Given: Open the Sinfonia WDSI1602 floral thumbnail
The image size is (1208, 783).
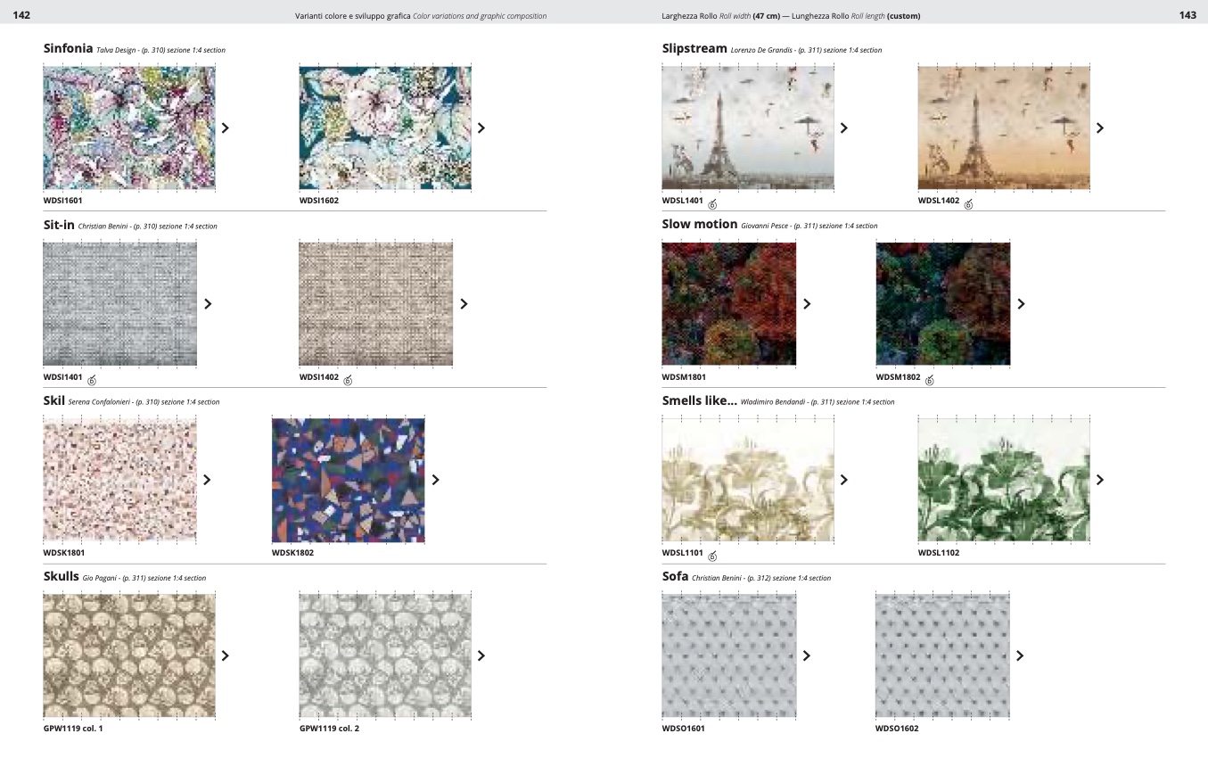Looking at the screenshot, I should [x=385, y=128].
